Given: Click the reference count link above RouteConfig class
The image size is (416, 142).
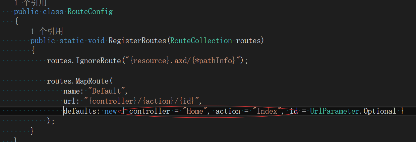Looking at the screenshot, I should tap(30, 3).
